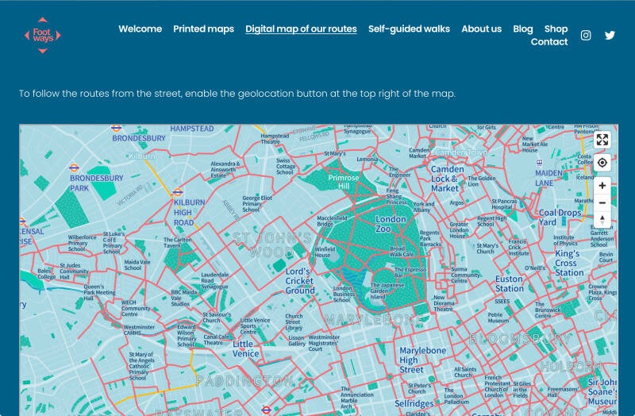Open the Contact link
This screenshot has height=416, width=635.
coord(549,42)
